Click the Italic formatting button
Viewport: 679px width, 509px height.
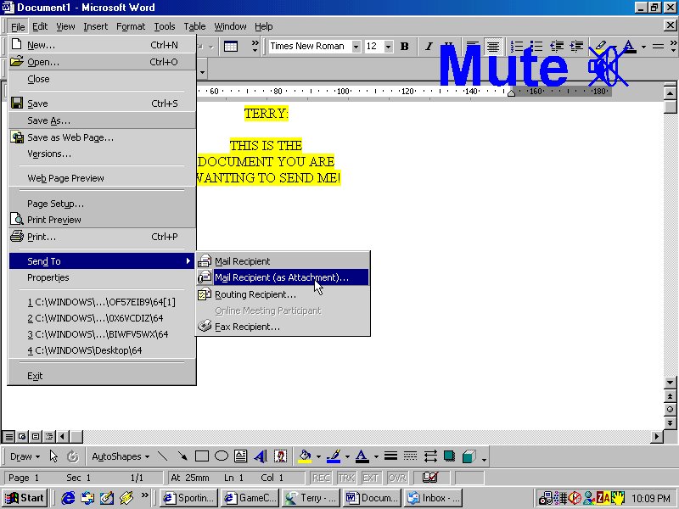(429, 47)
